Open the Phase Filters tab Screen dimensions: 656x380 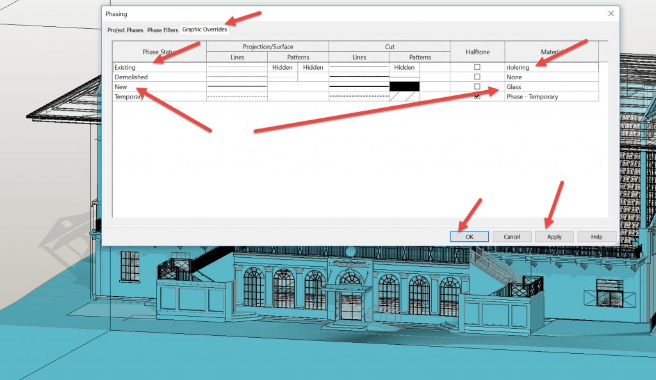(x=163, y=30)
